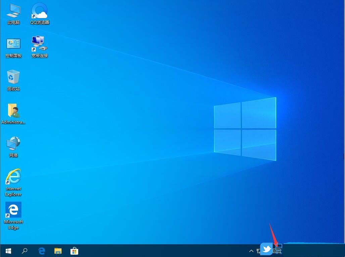Open QQ浏览器 from the desktop
The image size is (345, 257).
pyautogui.click(x=39, y=13)
